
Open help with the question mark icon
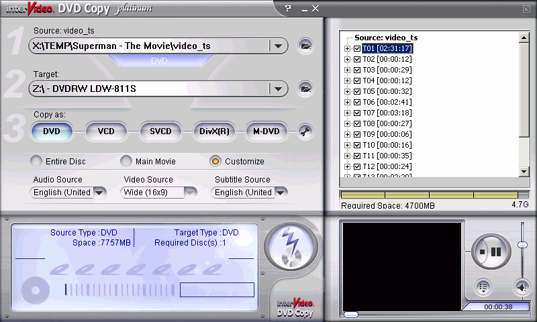pos(288,8)
